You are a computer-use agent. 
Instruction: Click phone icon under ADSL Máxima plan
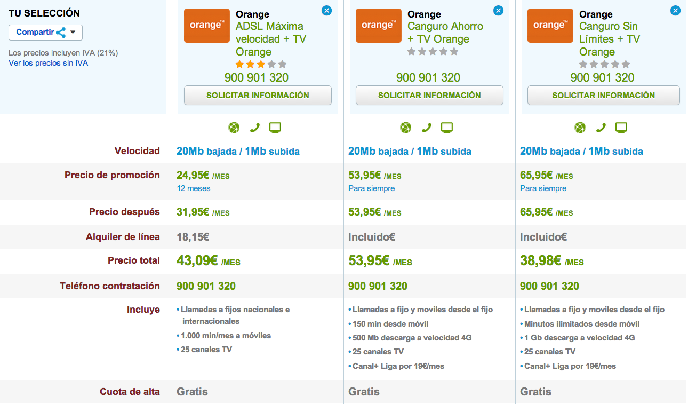[255, 128]
